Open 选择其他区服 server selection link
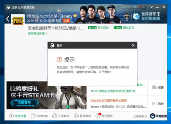Viewport: 171px width, 124px height. (36, 34)
